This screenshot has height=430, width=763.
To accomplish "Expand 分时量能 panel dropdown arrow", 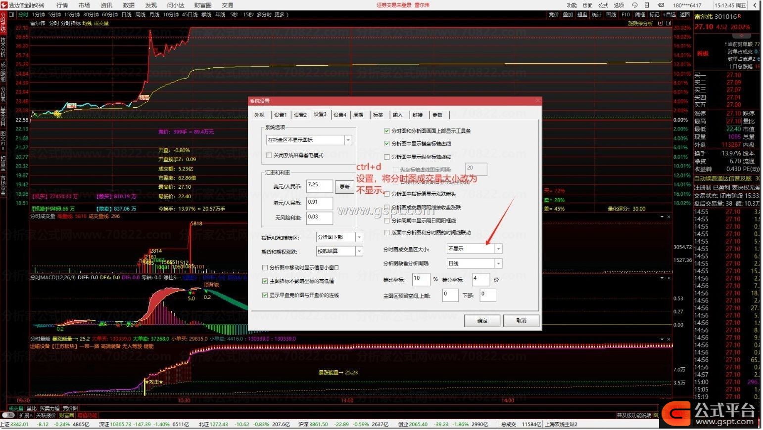I will (662, 339).
